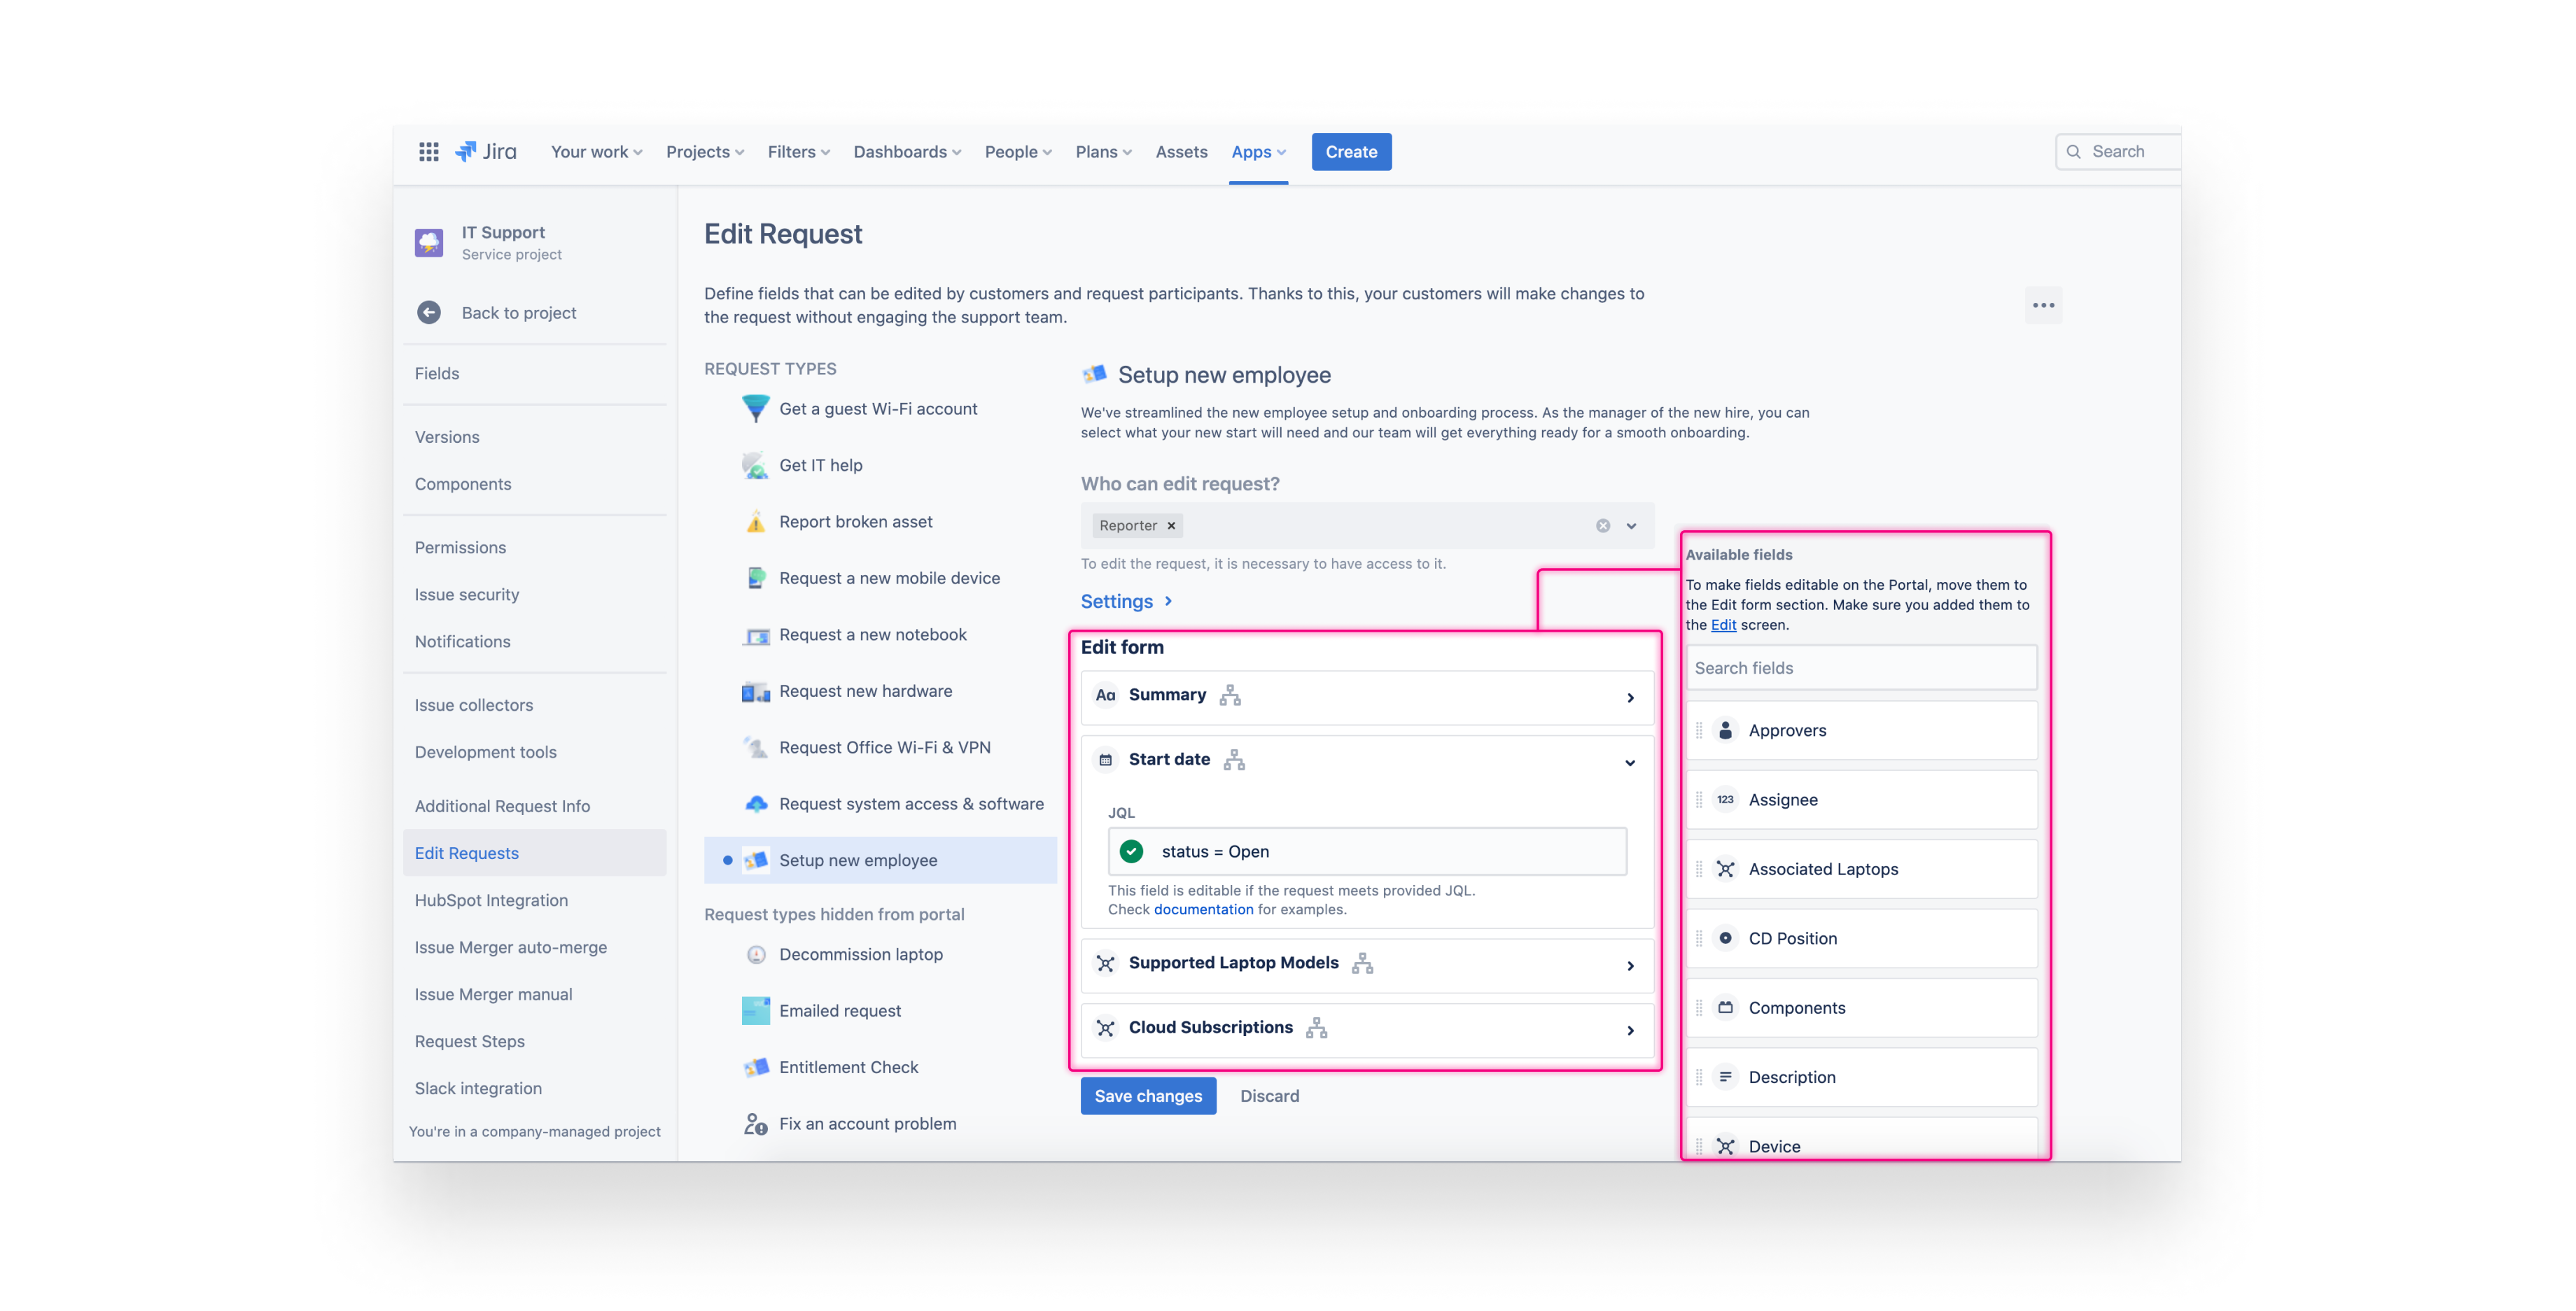
Task: Click the workflow icon next to Start date
Action: pyautogui.click(x=1234, y=760)
